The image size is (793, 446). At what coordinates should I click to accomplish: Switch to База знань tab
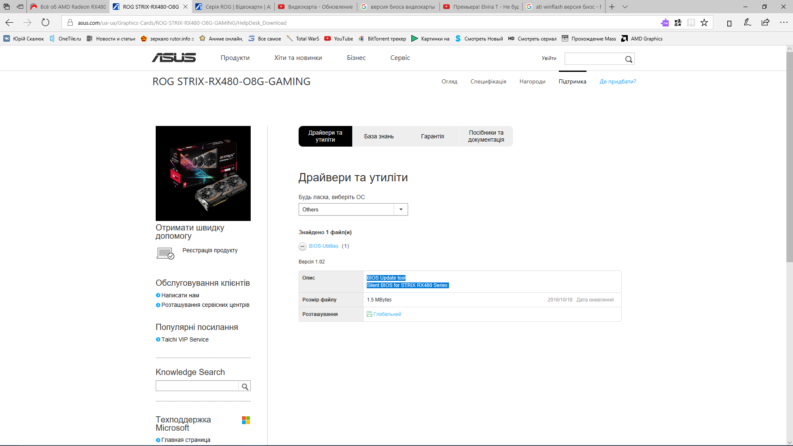(379, 136)
